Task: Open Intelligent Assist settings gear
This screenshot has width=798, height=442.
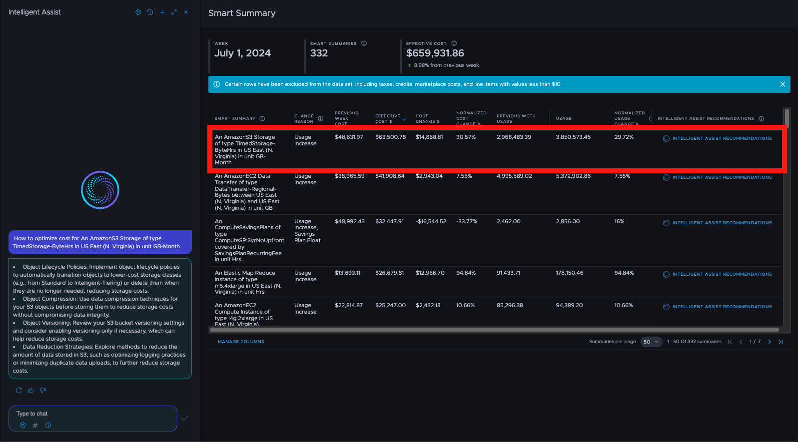Action: [138, 12]
